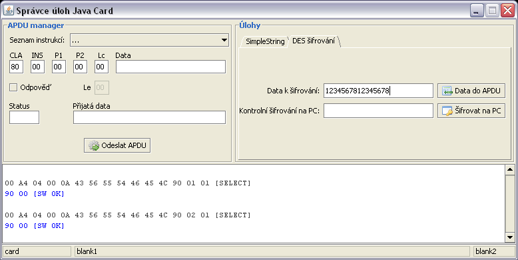
Task: Send the APDU with Odeslat APDU
Action: (x=117, y=145)
